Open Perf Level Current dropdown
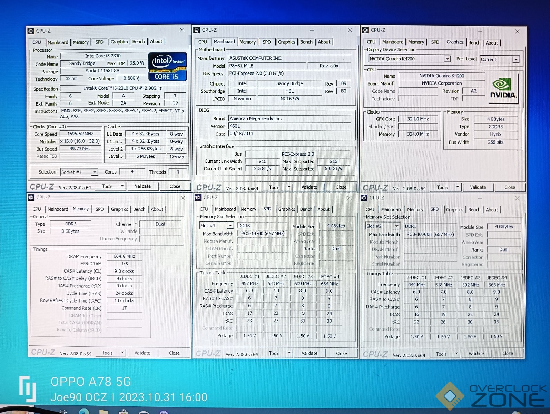 click(515, 59)
